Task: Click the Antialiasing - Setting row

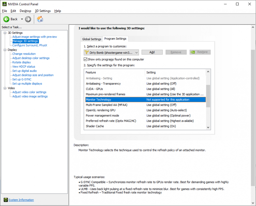Action: click(x=145, y=78)
